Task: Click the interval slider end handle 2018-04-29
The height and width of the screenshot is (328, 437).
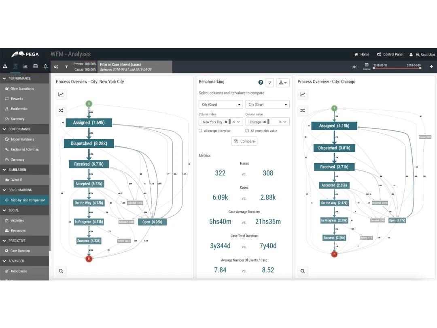Action: point(420,68)
